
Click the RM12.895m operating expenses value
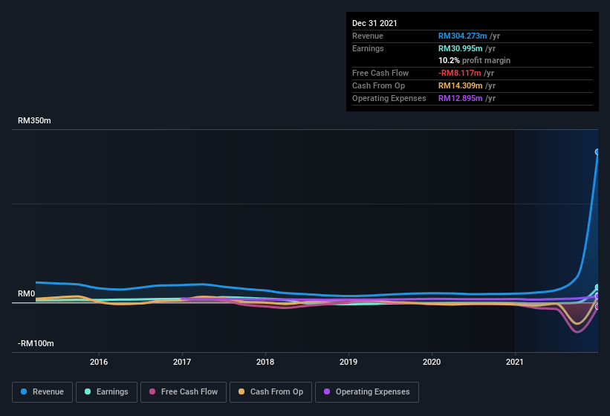tap(460, 98)
